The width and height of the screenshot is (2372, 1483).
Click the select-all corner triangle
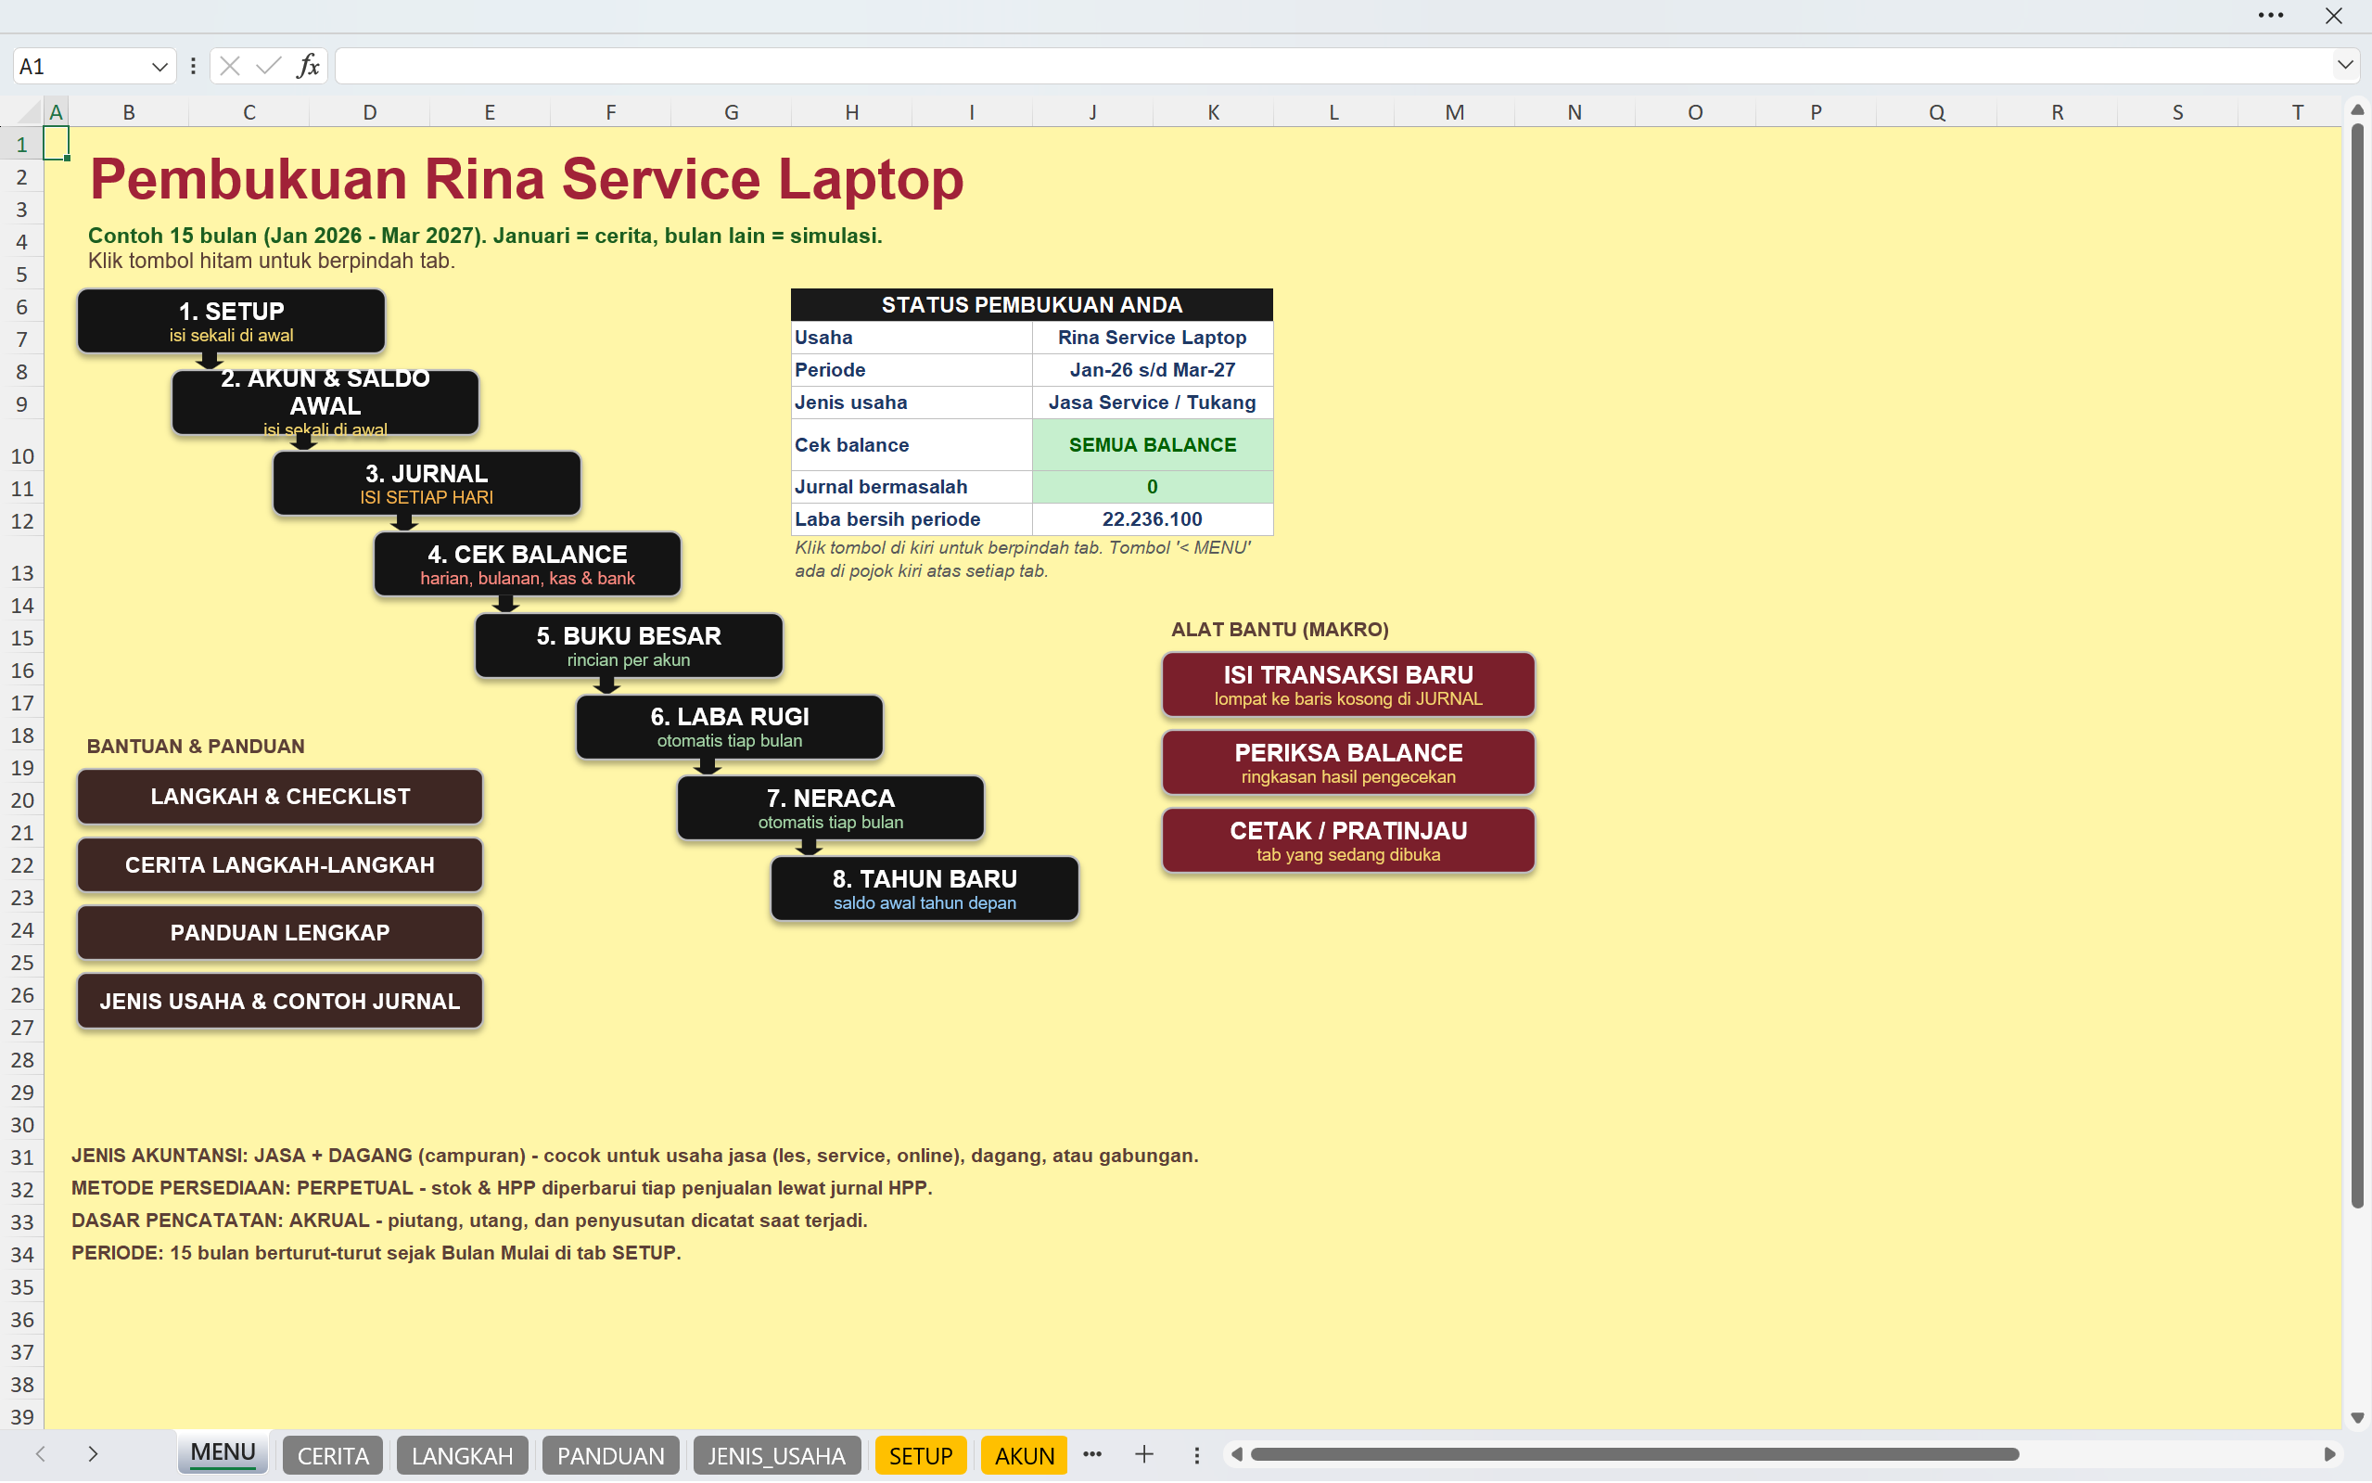(x=29, y=112)
